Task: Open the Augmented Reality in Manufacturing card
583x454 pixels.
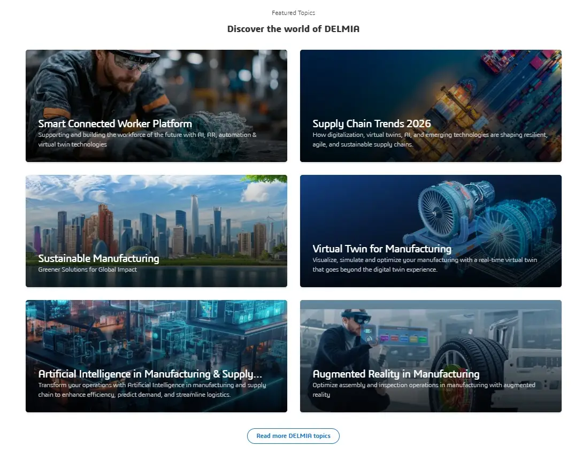Action: pos(431,356)
